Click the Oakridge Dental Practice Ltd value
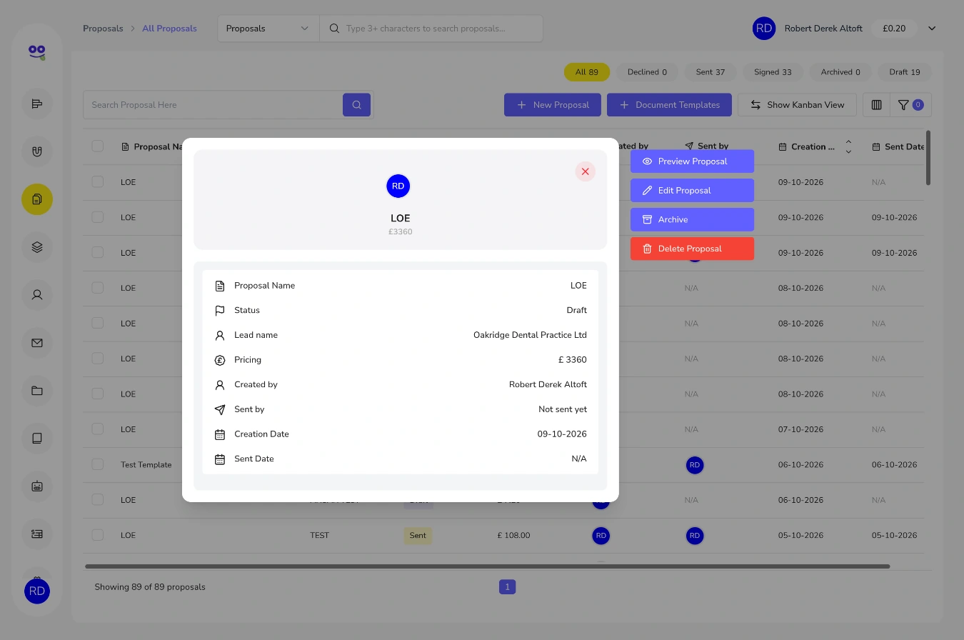The width and height of the screenshot is (964, 640). [530, 335]
